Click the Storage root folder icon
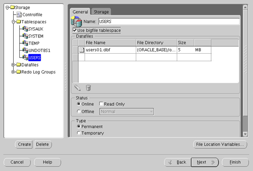Viewport: 253px width, 171px height. pos(12,7)
